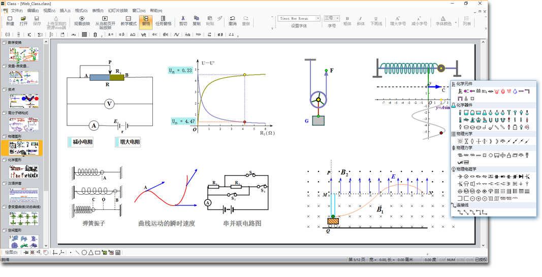This screenshot has height=277, width=542.
Task: Select the 化学图形 slide thumbnail
Action: 23,171
